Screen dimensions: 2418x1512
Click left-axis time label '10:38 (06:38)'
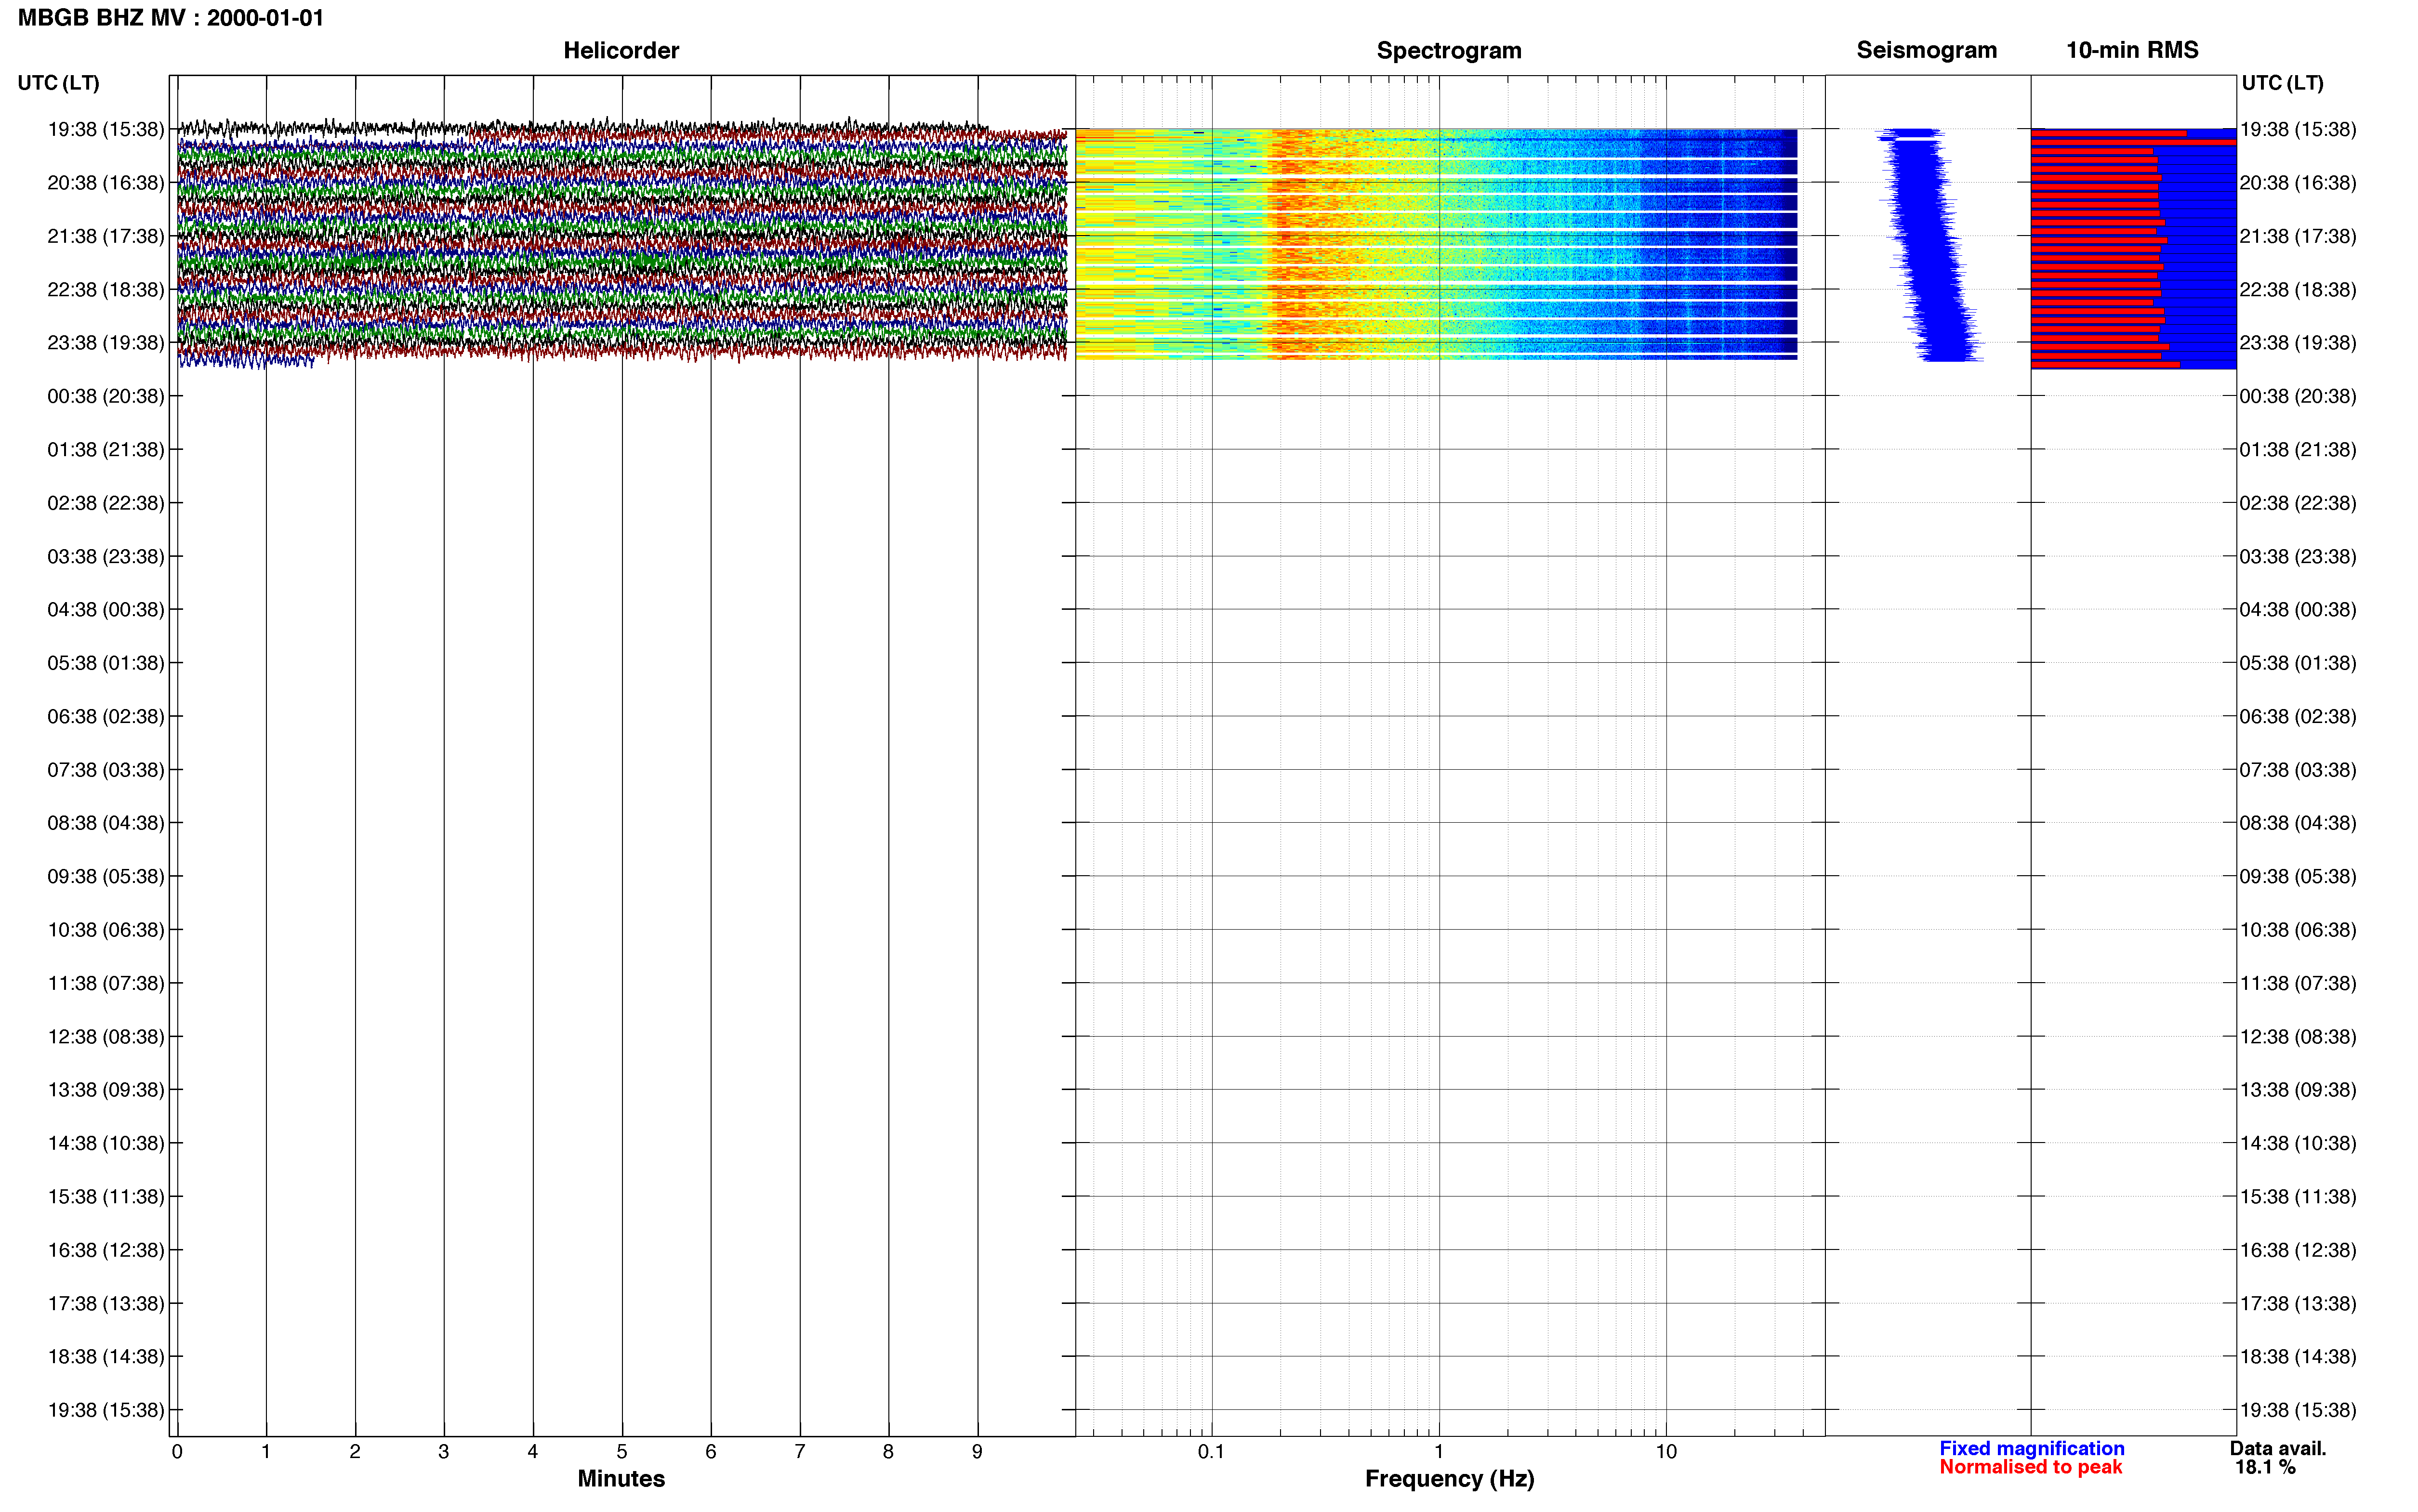(106, 930)
